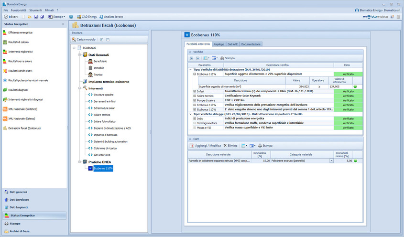
Task: Select Tecnico in the tree
Action: (98, 75)
